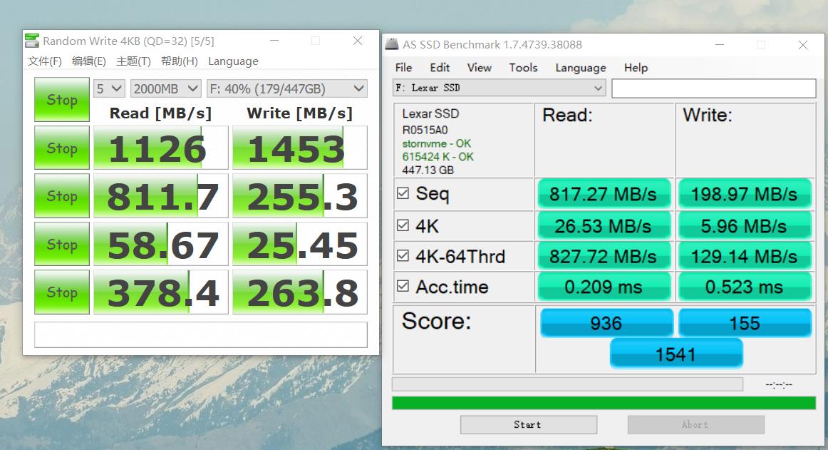The width and height of the screenshot is (828, 450).
Task: Close the AS SSD Benchmark window
Action: (x=802, y=45)
